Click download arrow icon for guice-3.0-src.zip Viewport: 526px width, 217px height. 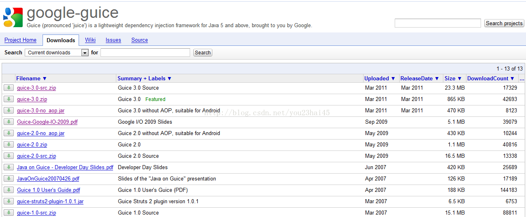9,88
